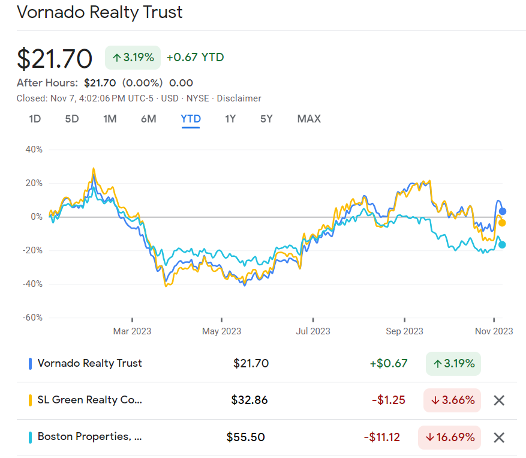Remove Boston Properties comparison with X
The width and height of the screenshot is (526, 458).
499,438
